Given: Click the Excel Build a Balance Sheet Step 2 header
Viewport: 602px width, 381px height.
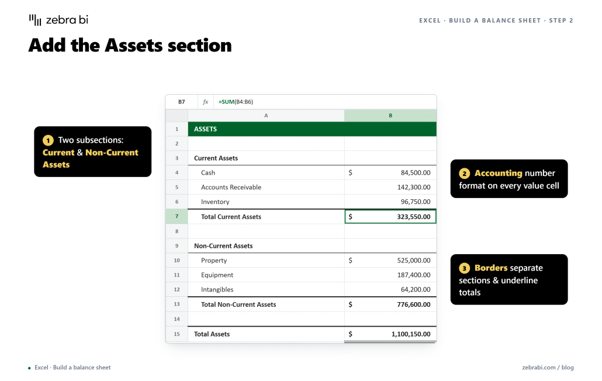Looking at the screenshot, I should (496, 20).
